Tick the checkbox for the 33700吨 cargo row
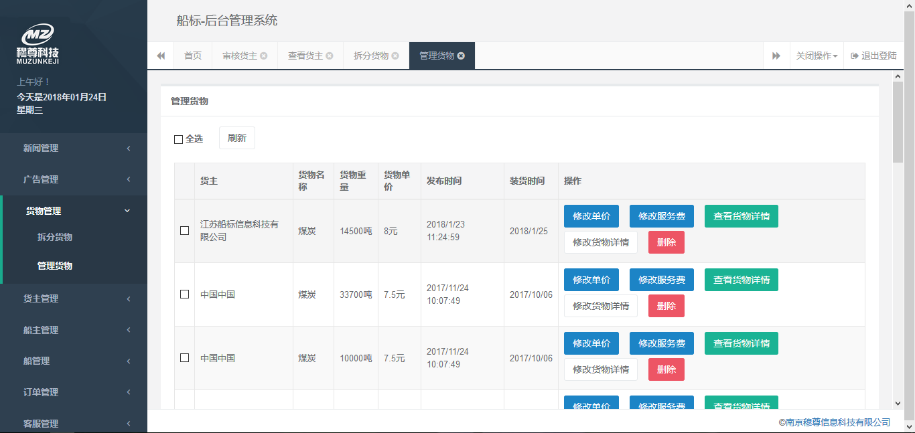Image resolution: width=915 pixels, height=433 pixels. tap(184, 294)
